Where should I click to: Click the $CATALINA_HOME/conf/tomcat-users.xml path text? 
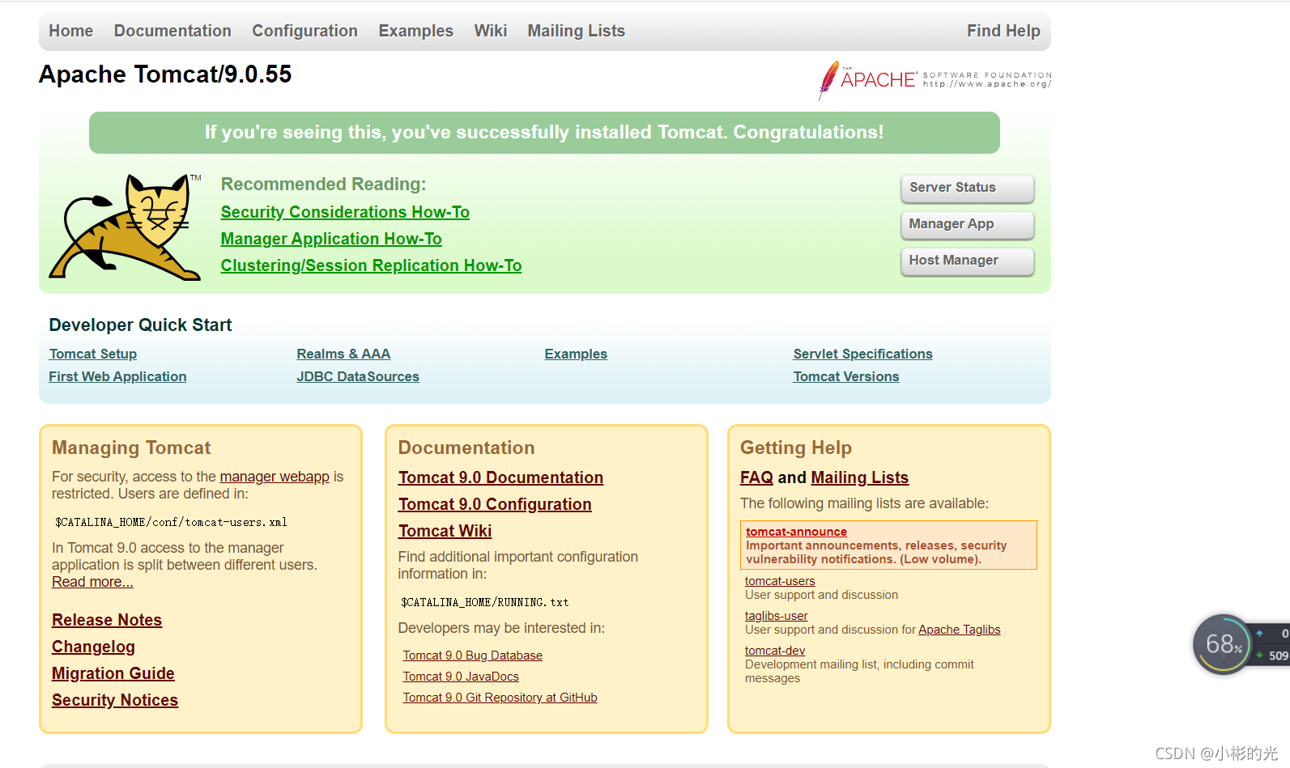[171, 522]
